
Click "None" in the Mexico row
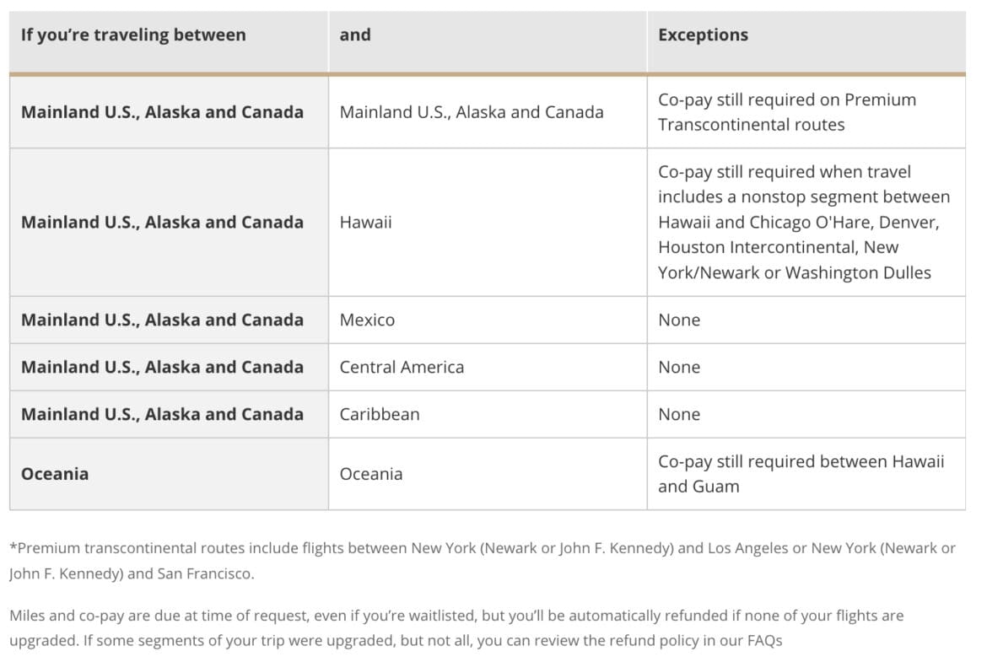click(x=679, y=320)
